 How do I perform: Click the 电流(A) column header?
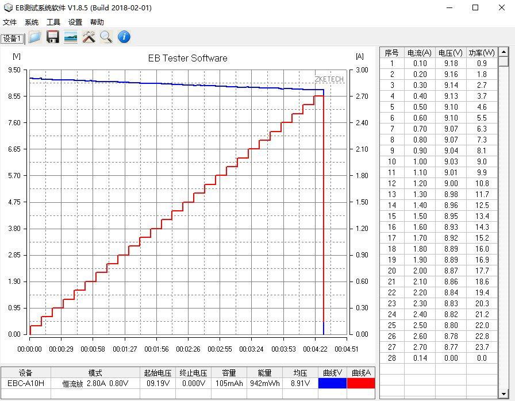[x=420, y=53]
